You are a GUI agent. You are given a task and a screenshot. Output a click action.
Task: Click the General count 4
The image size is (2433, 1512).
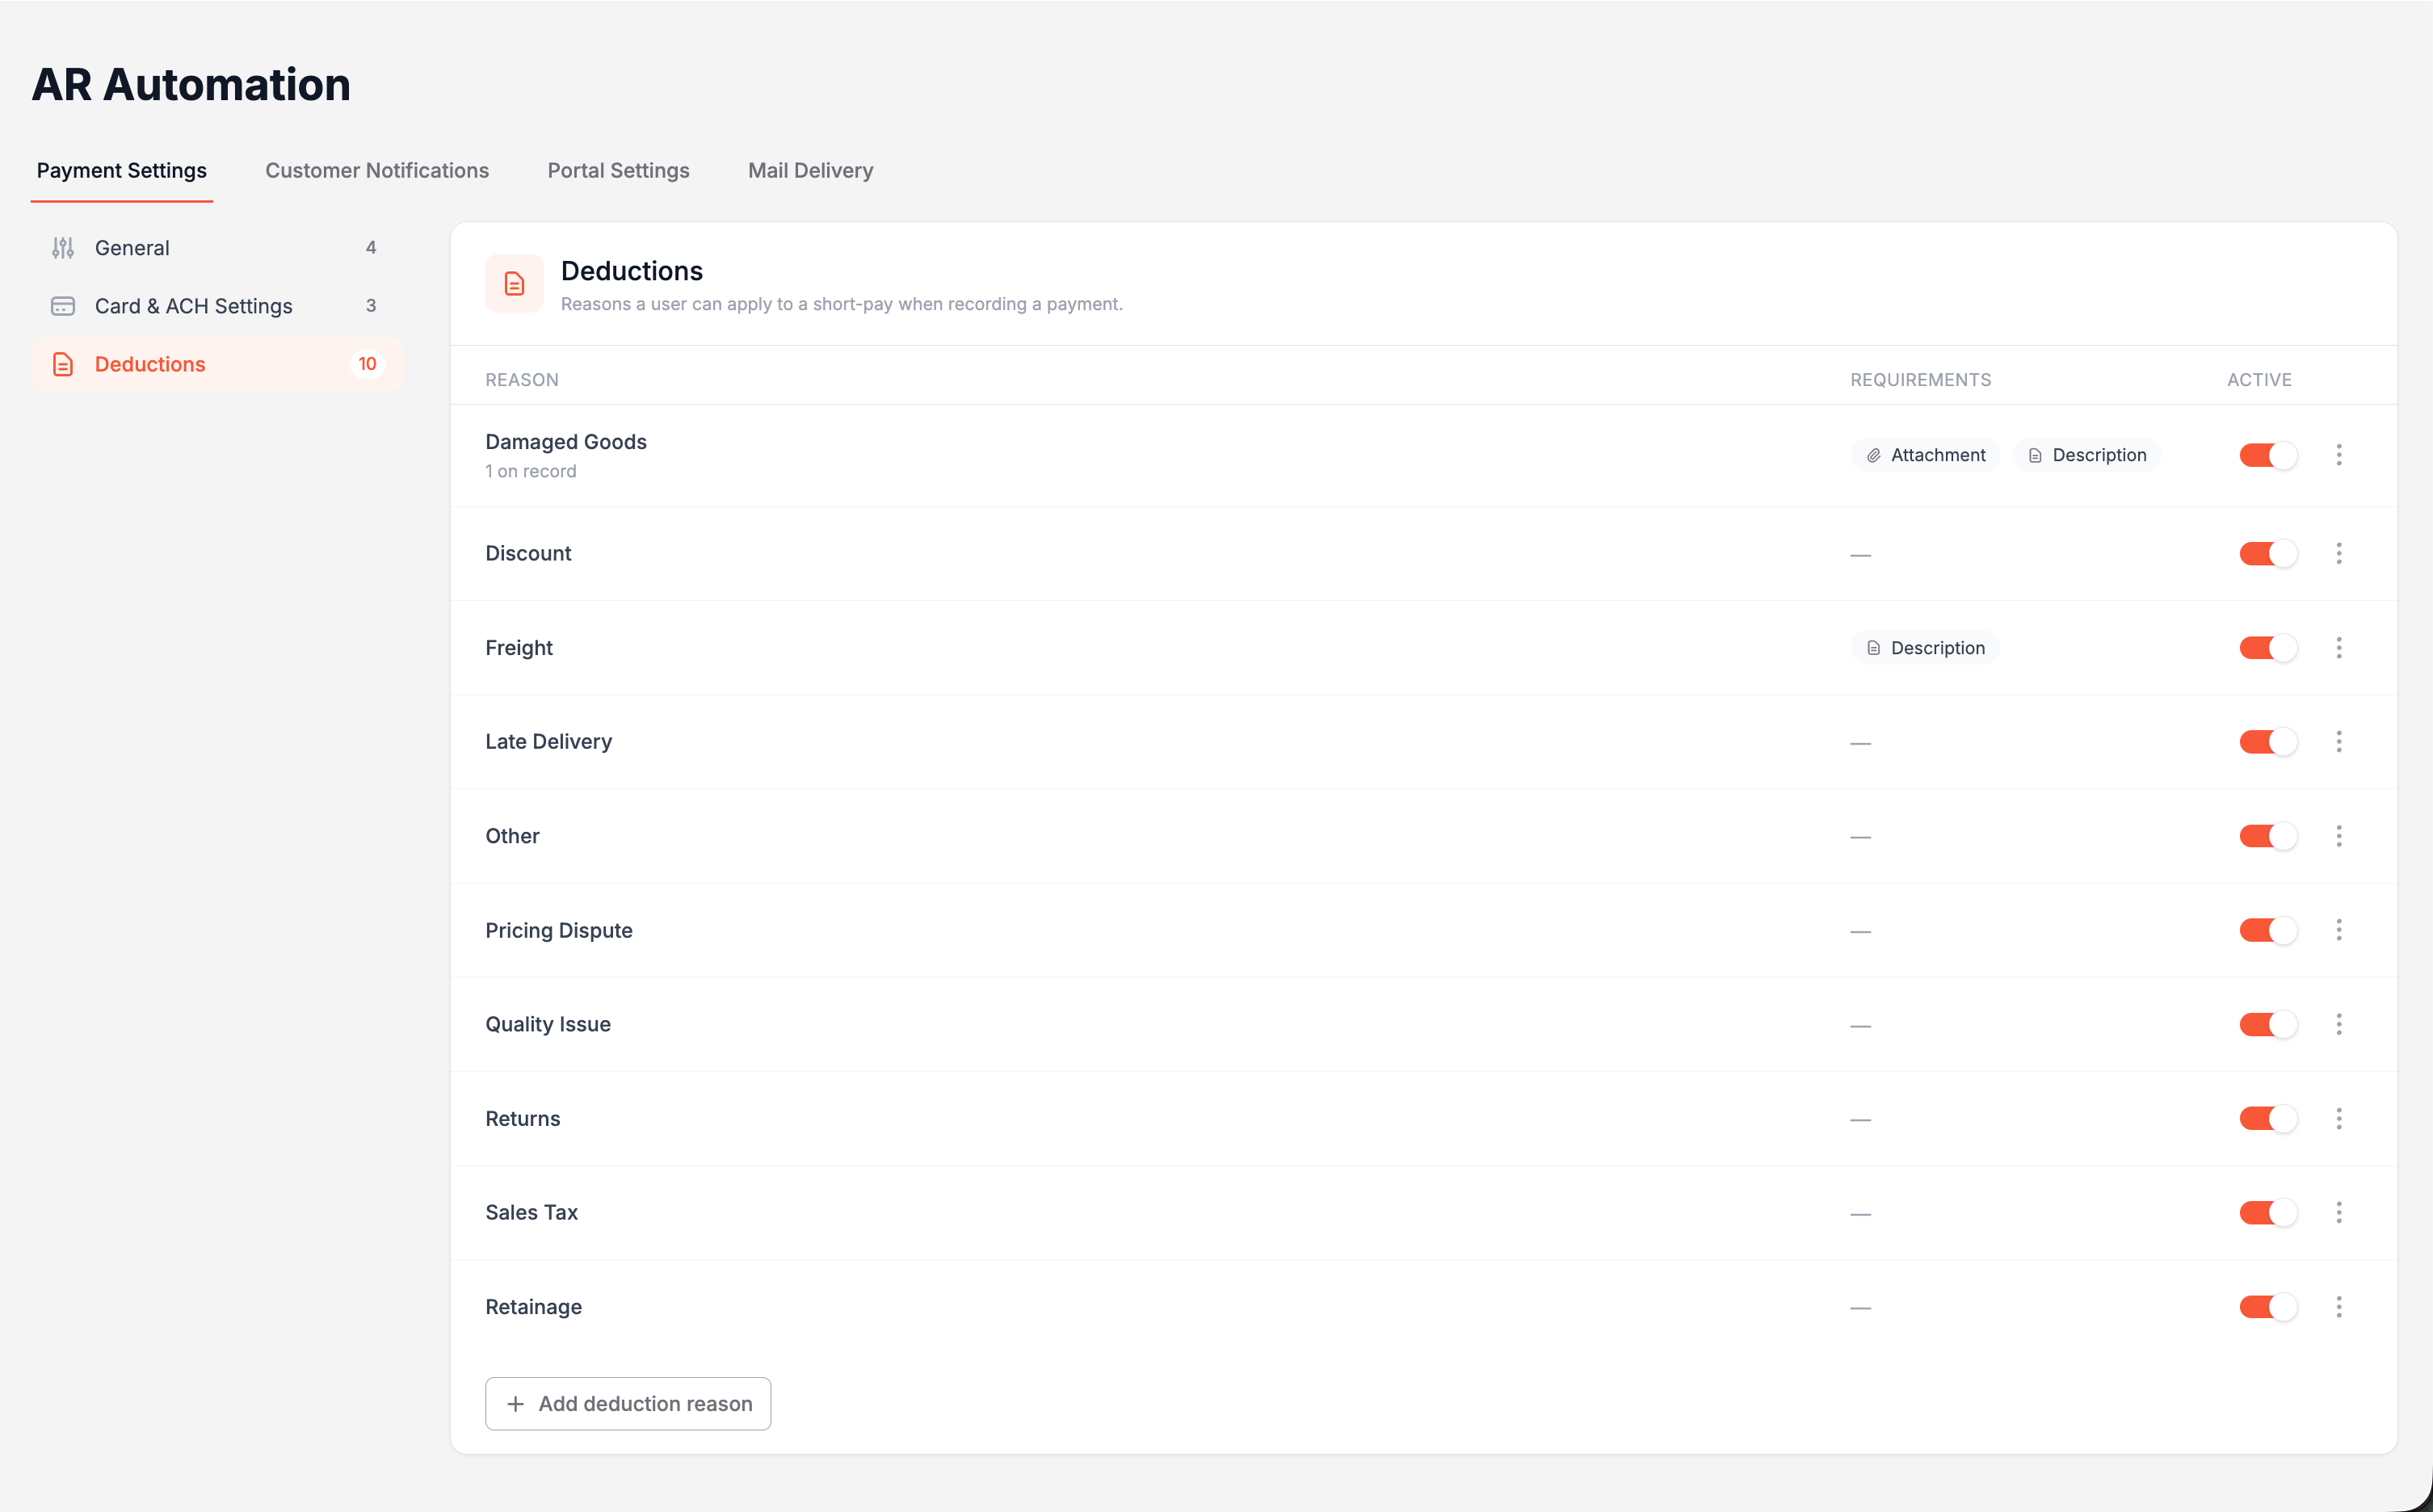(371, 248)
